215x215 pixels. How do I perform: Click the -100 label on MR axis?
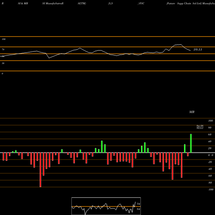click(x=210, y=190)
